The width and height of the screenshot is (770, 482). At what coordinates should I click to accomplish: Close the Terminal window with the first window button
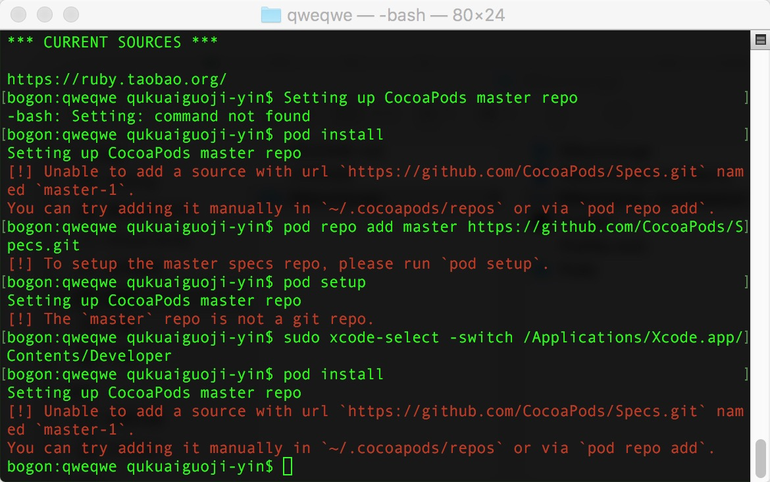pyautogui.click(x=18, y=14)
